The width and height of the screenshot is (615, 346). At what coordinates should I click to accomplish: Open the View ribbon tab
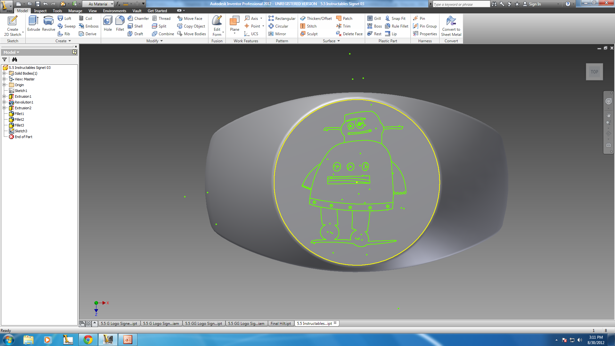click(x=93, y=11)
